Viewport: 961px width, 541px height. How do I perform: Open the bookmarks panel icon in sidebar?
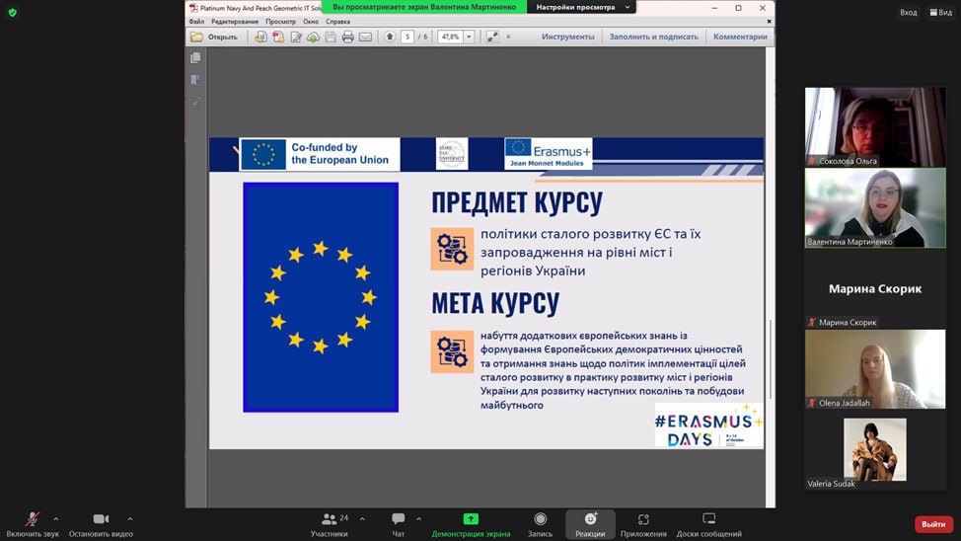click(195, 80)
